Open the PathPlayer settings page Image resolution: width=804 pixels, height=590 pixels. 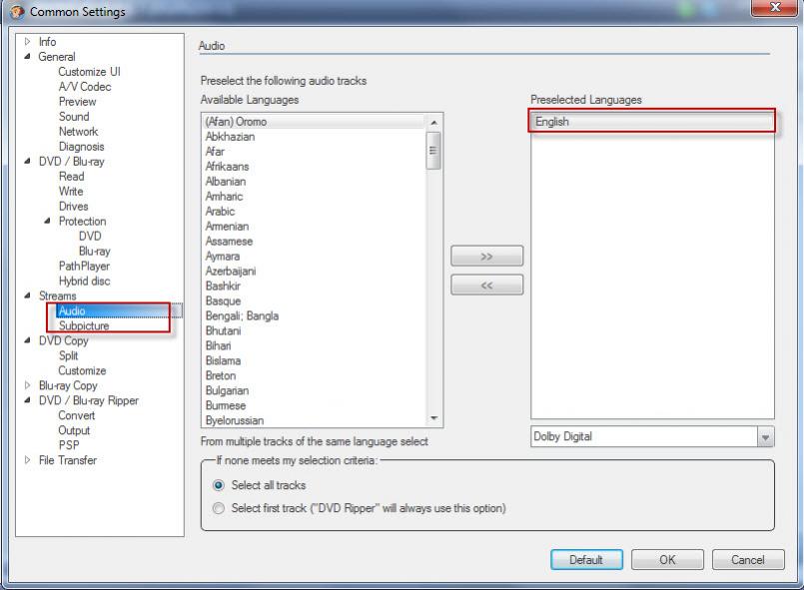click(x=84, y=266)
